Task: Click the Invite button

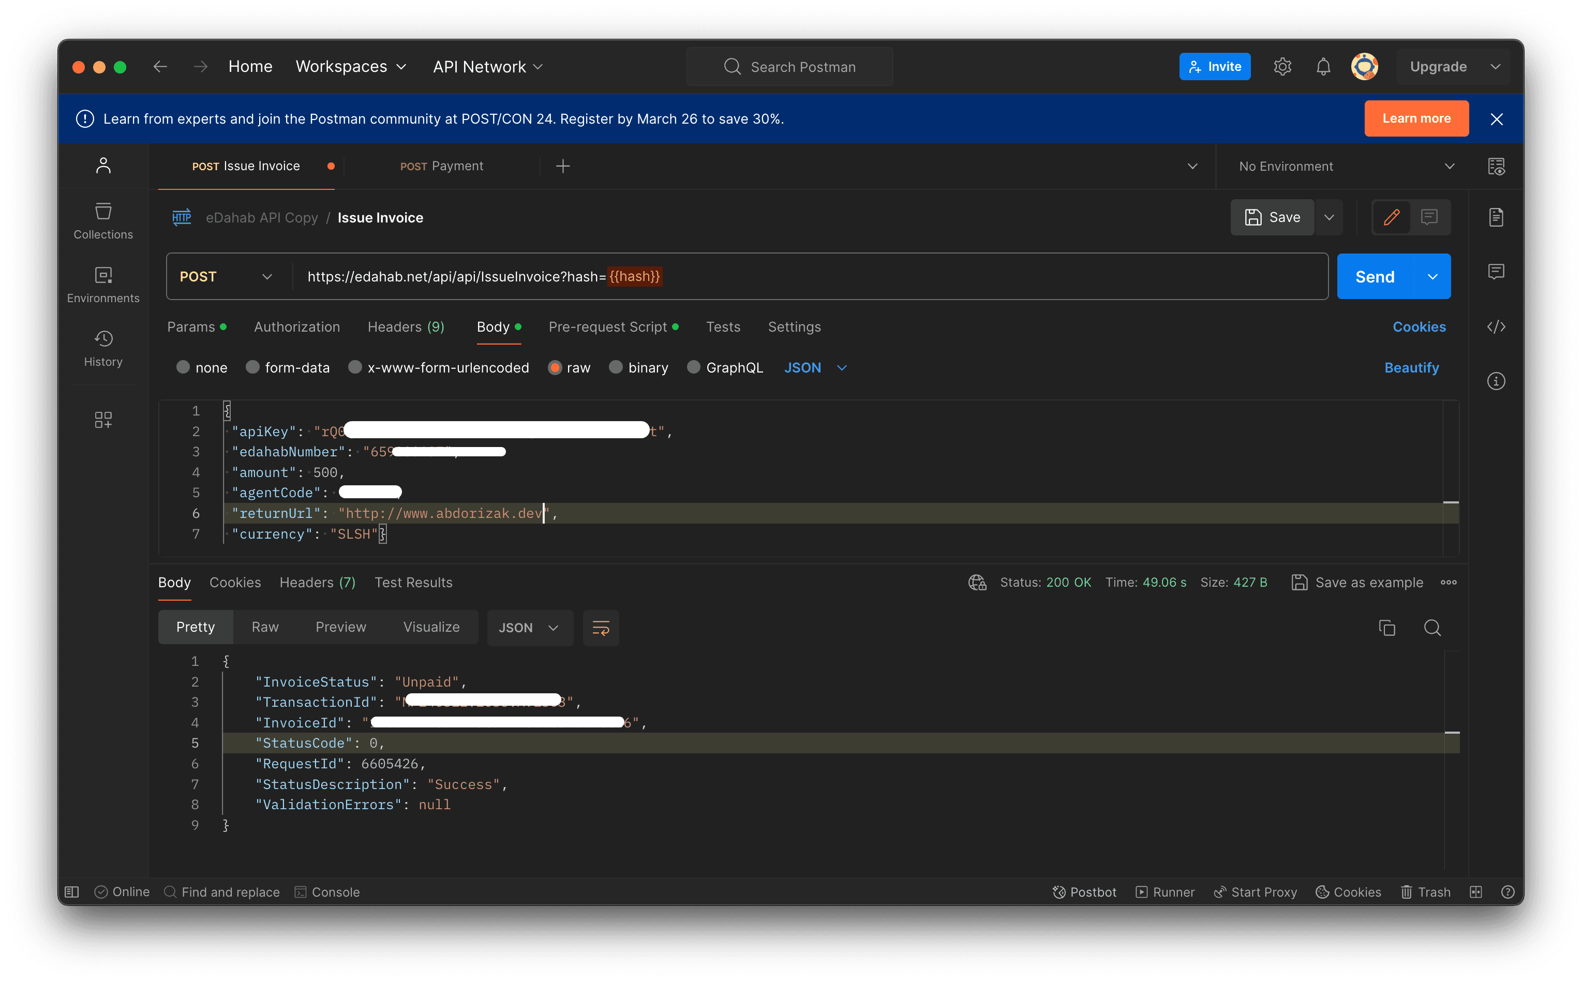Action: coord(1214,66)
